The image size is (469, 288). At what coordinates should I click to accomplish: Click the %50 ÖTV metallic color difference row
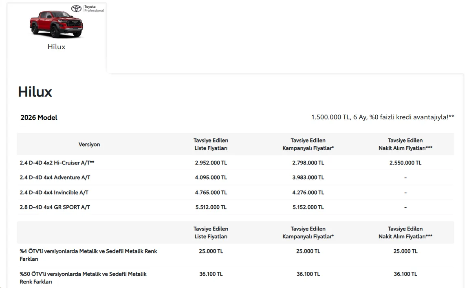point(235,277)
